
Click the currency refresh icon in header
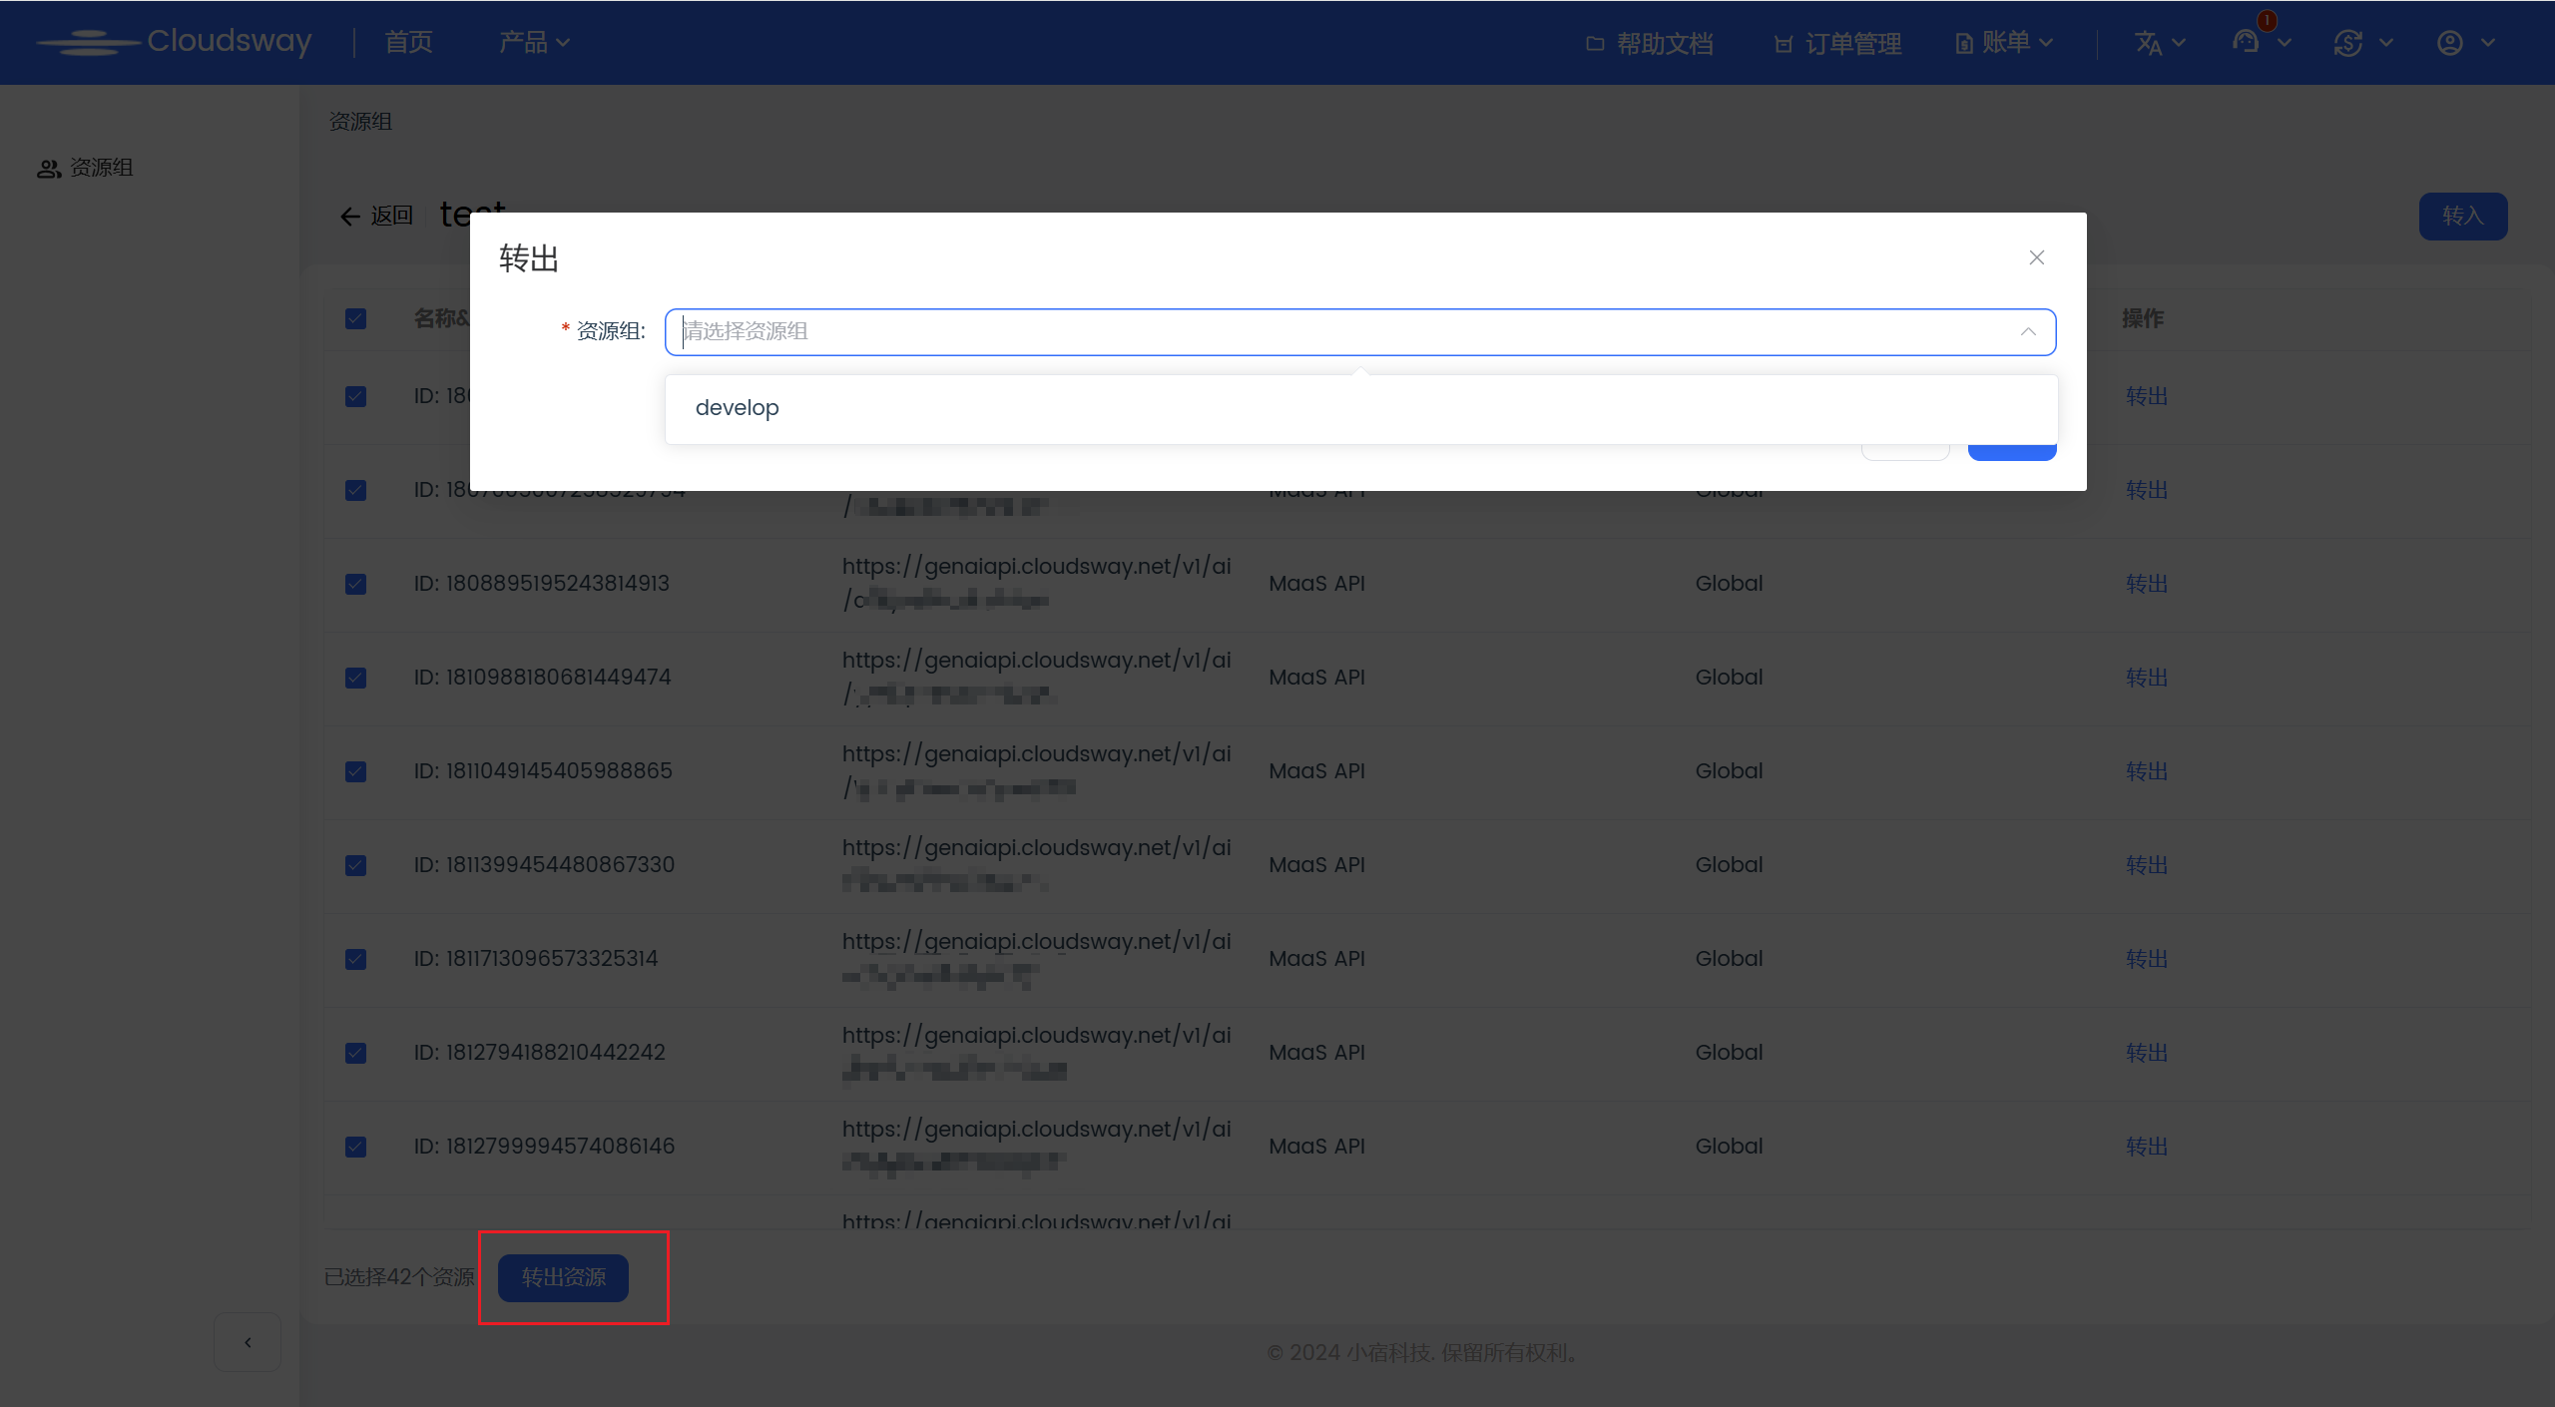coord(2347,43)
